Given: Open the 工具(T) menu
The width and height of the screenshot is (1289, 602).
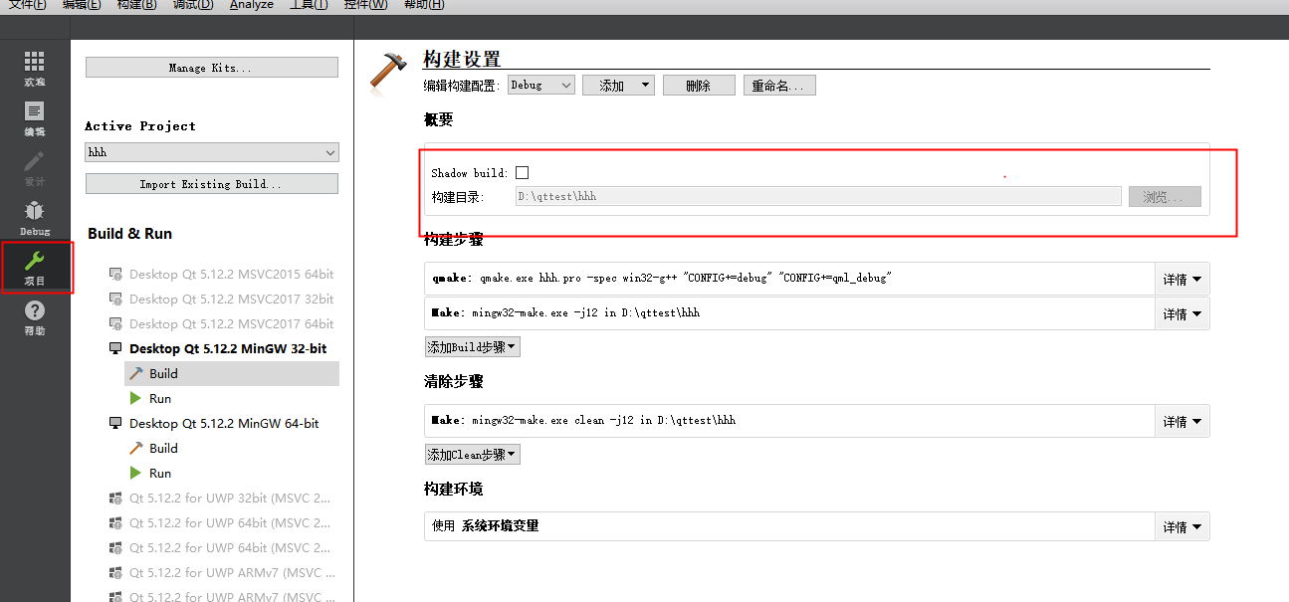Looking at the screenshot, I should [x=309, y=5].
